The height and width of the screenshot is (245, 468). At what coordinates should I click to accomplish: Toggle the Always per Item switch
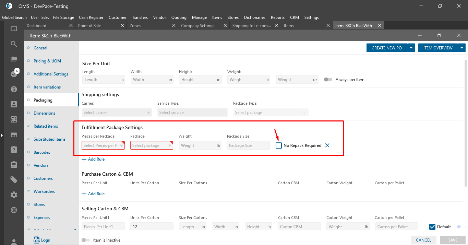coord(328,80)
